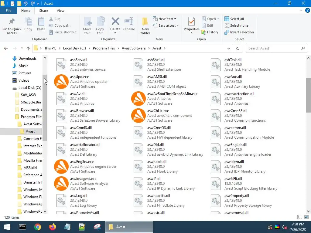Select the aswidsagent.exe Avast icon
Viewport: 311px width, 233px height.
click(x=61, y=184)
